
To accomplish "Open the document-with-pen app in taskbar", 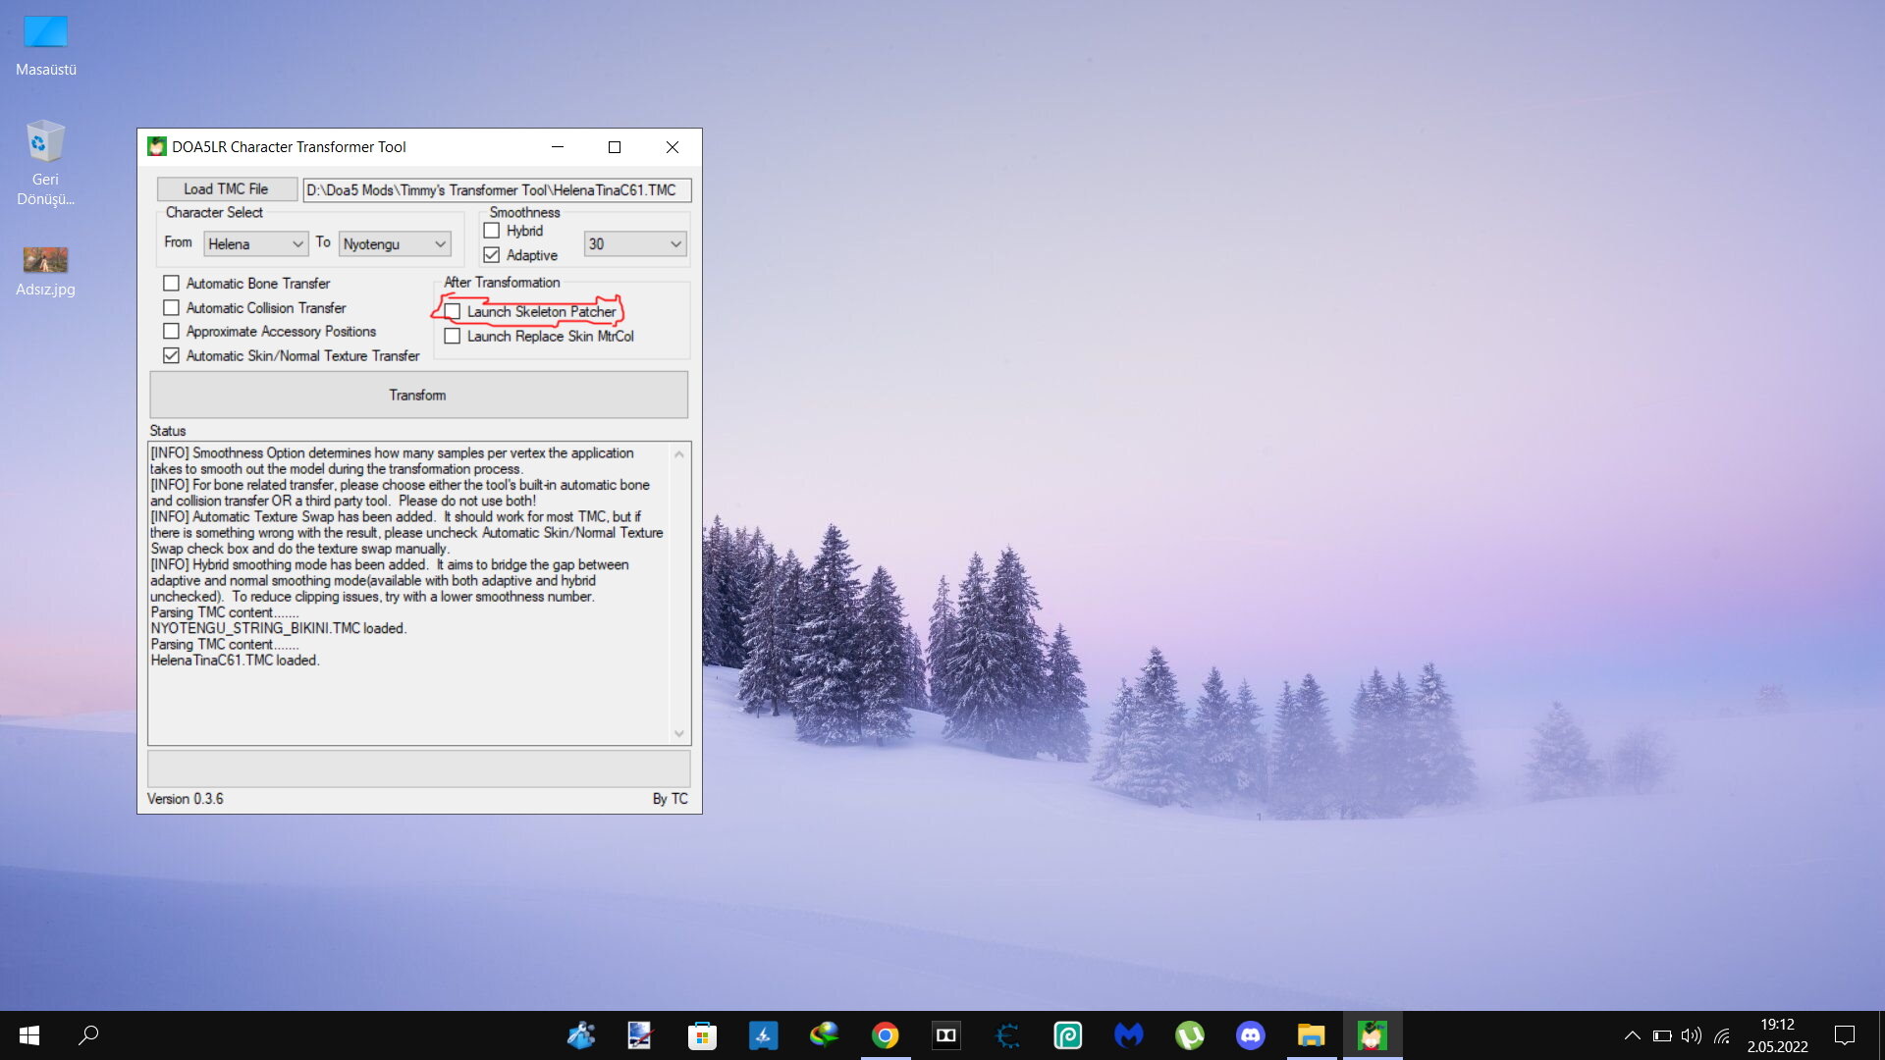I will [x=640, y=1035].
